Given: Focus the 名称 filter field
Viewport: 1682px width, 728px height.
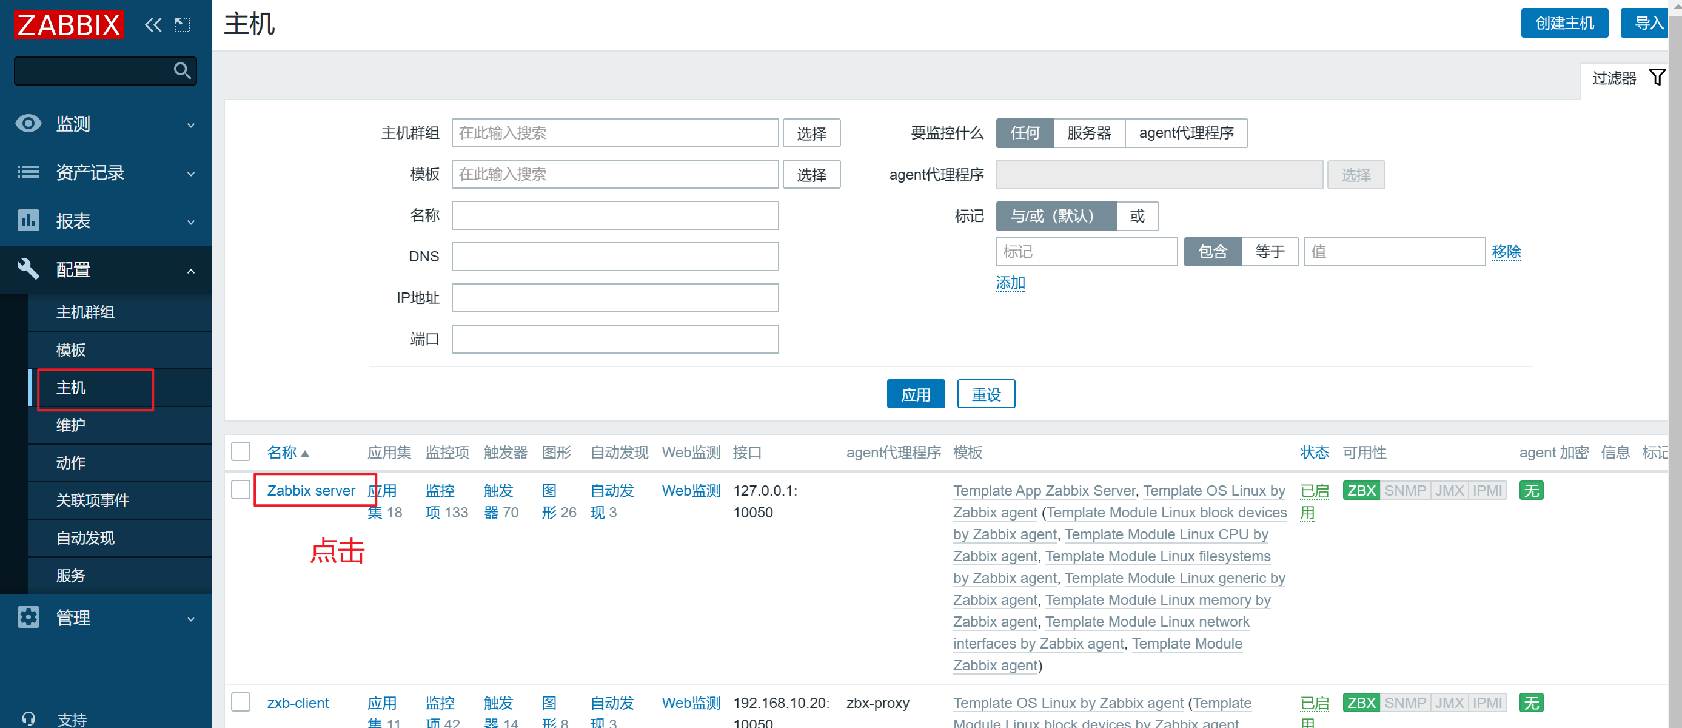Looking at the screenshot, I should pos(615,215).
